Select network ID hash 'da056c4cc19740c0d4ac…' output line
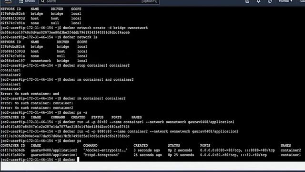This screenshot has width=305, height=172. click(65, 32)
